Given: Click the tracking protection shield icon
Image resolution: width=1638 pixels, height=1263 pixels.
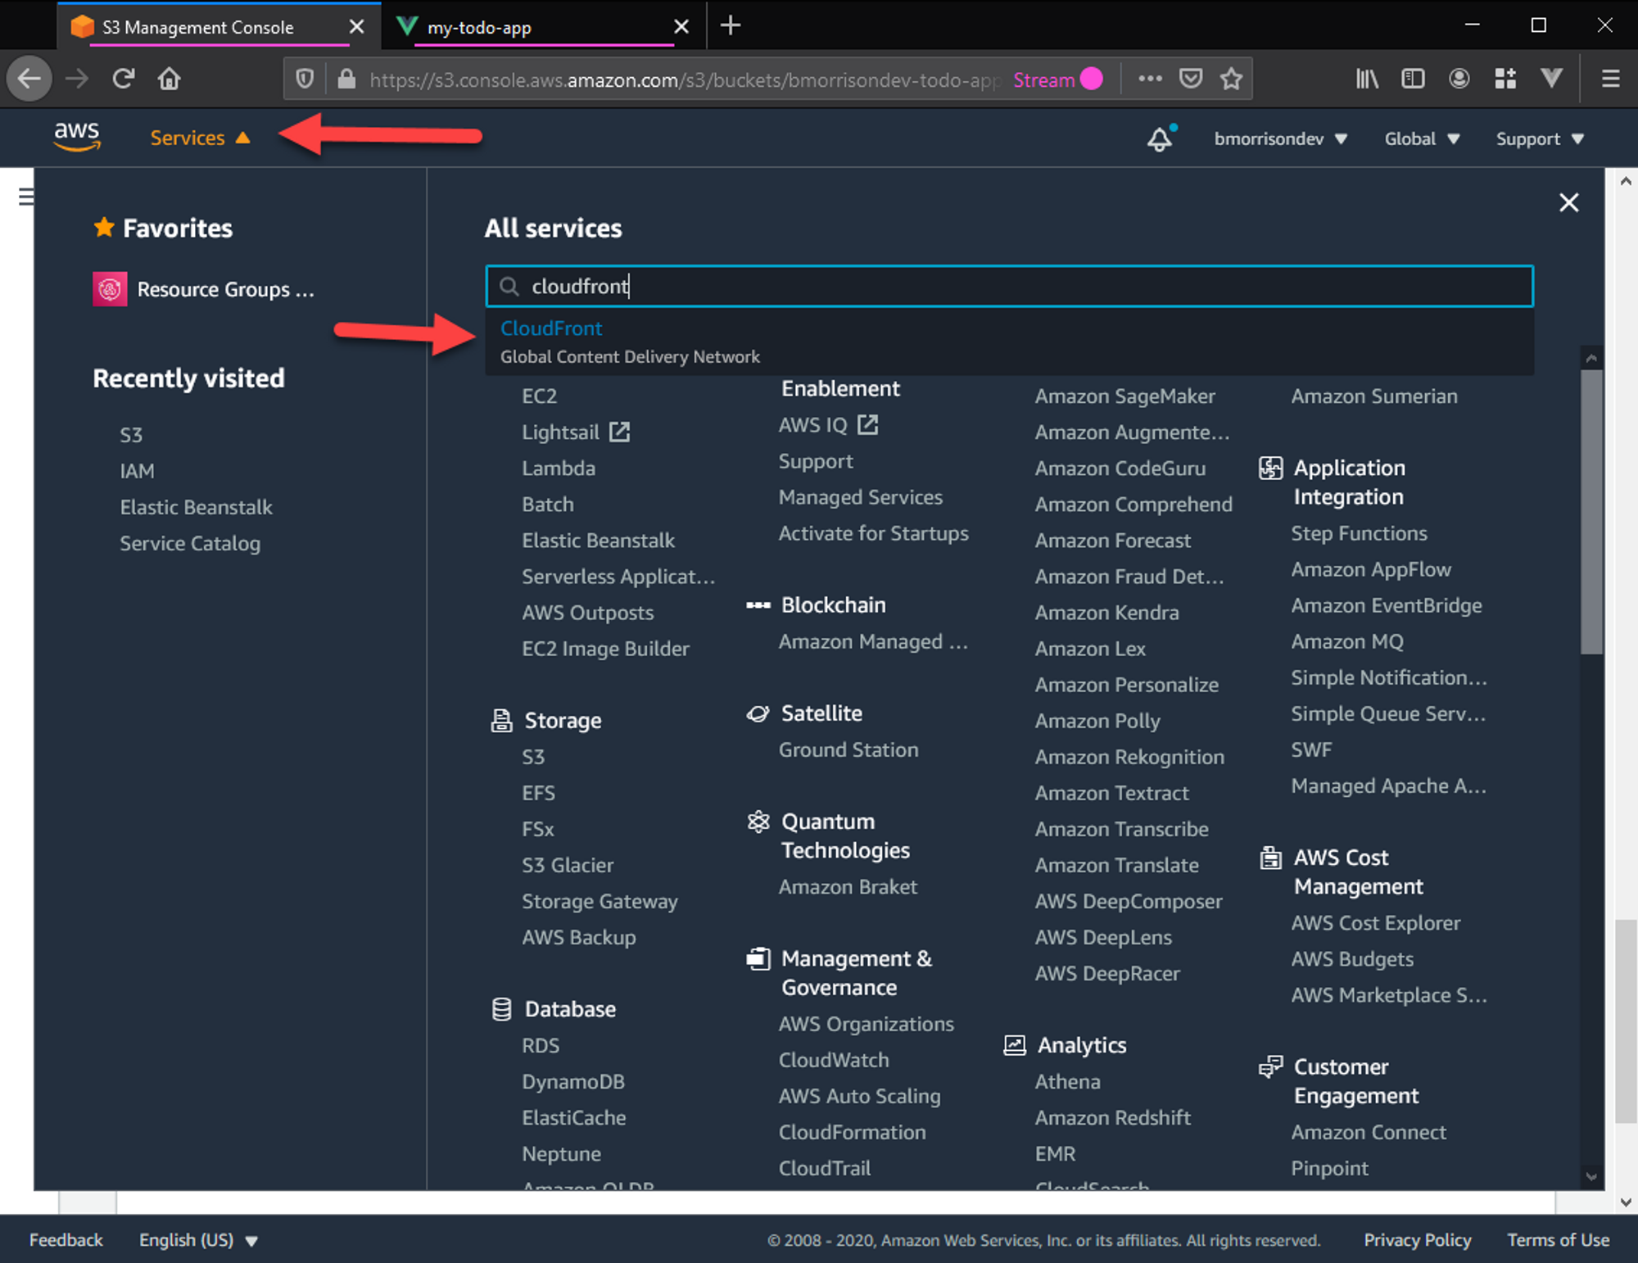Looking at the screenshot, I should [305, 79].
